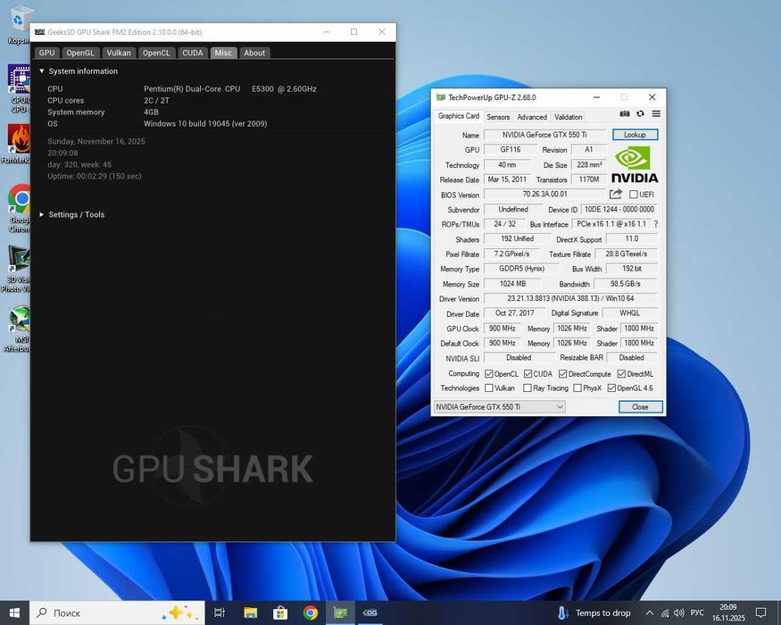The width and height of the screenshot is (781, 625).
Task: Open the notification center icon
Action: pos(760,612)
